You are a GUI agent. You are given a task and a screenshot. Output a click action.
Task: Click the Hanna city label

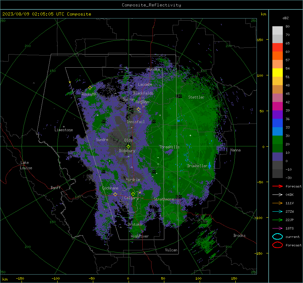[235, 150]
